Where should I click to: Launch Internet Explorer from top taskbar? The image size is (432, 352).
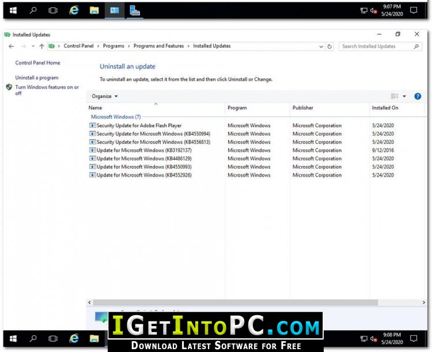74,10
